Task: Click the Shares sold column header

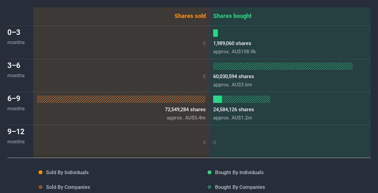Action: tap(190, 16)
